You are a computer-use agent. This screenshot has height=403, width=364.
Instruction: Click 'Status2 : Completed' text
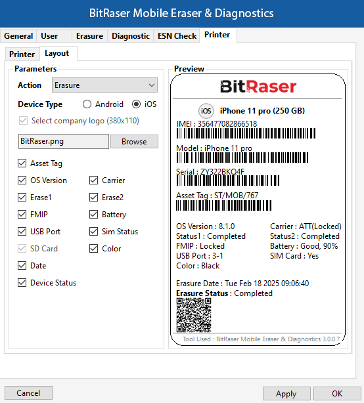[x=305, y=236]
